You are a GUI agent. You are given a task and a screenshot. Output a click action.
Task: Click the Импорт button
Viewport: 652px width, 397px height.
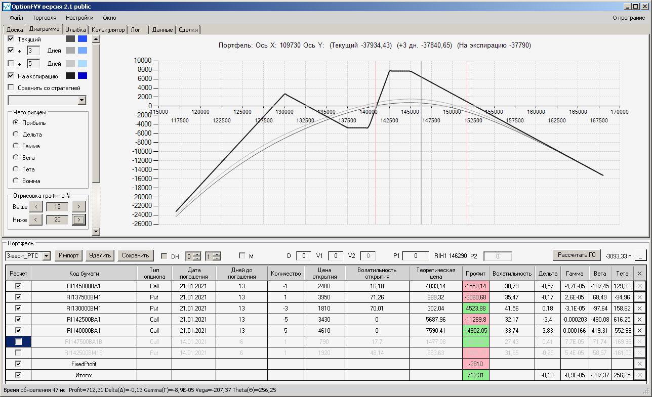tap(69, 255)
